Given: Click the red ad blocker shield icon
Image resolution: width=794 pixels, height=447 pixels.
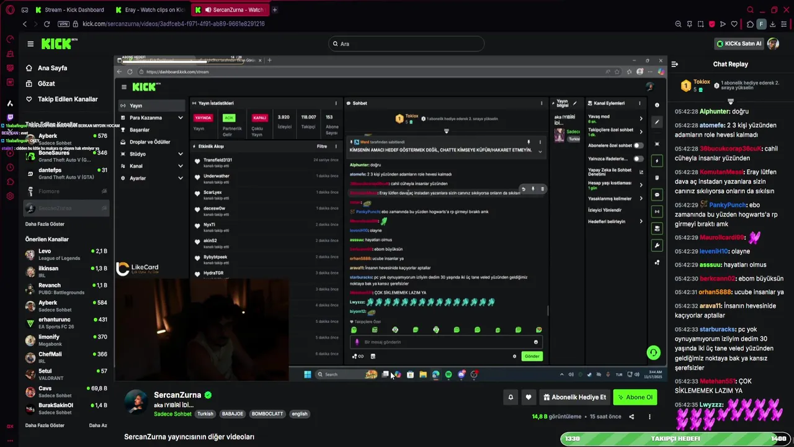Looking at the screenshot, I should click(711, 24).
